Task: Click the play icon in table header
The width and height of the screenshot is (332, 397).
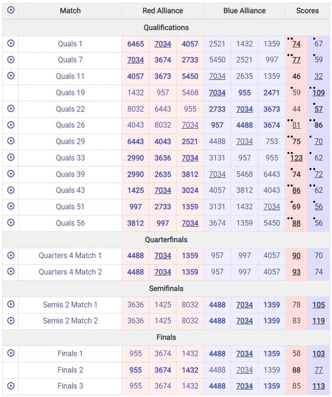Action: tap(11, 11)
